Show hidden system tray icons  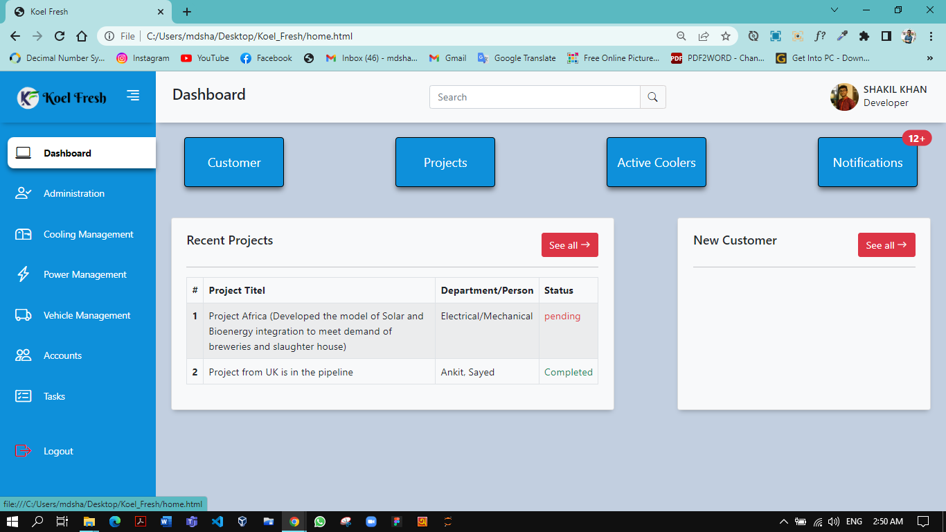coord(783,522)
